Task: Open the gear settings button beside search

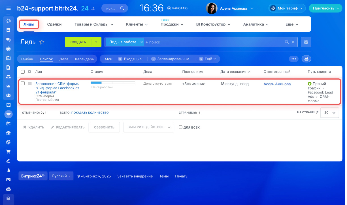Action: click(x=306, y=42)
